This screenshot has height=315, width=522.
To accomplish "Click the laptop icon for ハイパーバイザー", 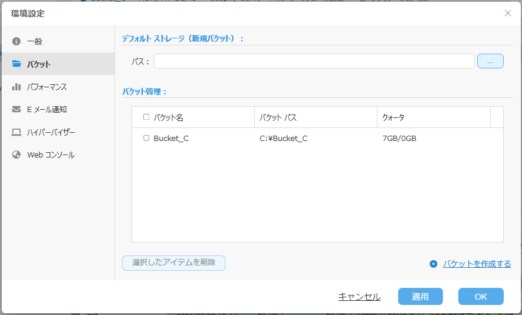I will (17, 132).
